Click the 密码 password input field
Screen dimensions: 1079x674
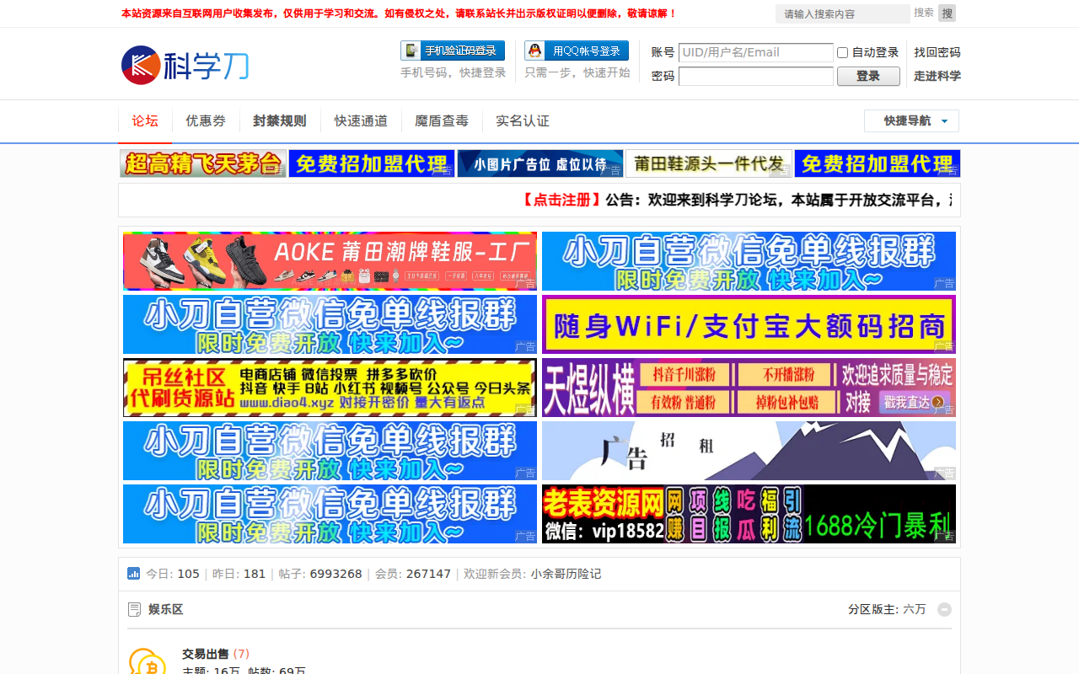tap(756, 76)
